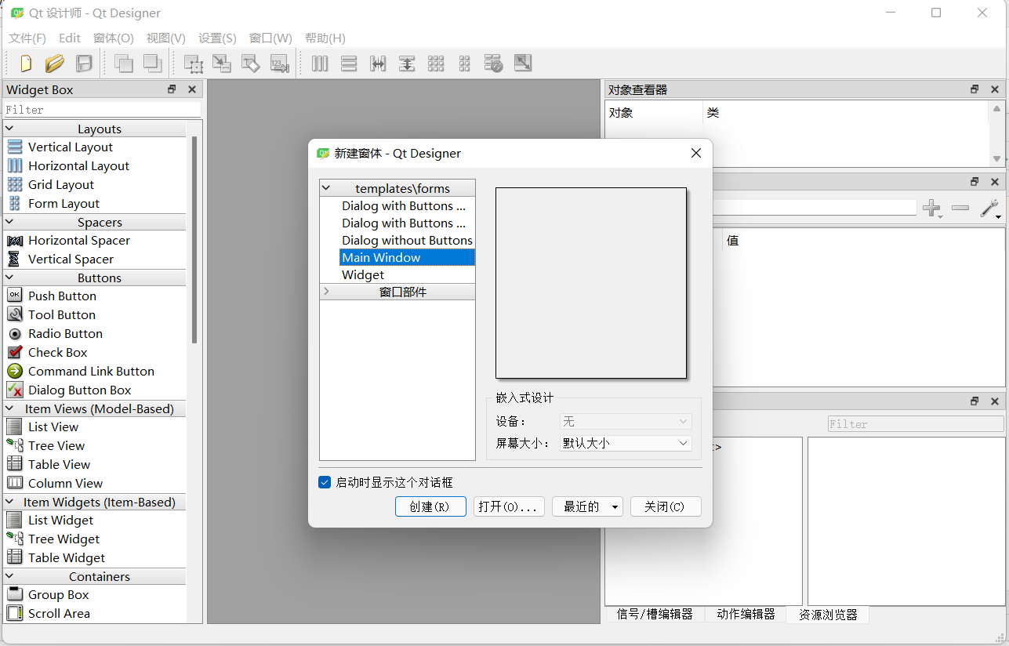Open a recent file via 最近的 button
Screen dimensions: 1009x646
coord(586,506)
